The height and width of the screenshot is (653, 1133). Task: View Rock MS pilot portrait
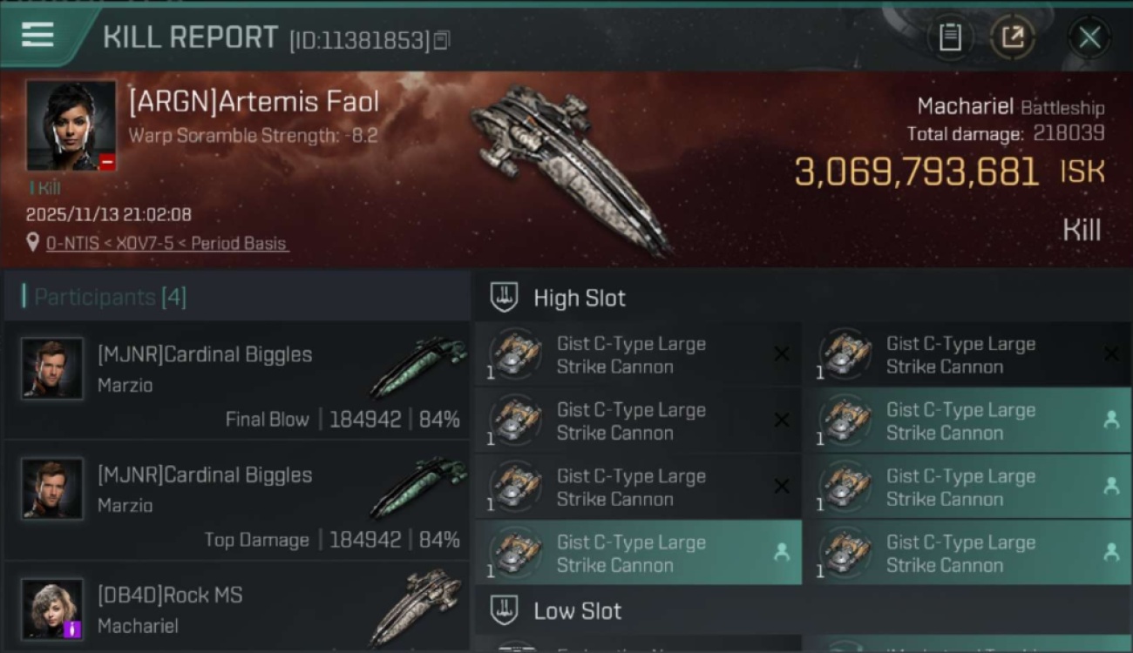click(52, 609)
